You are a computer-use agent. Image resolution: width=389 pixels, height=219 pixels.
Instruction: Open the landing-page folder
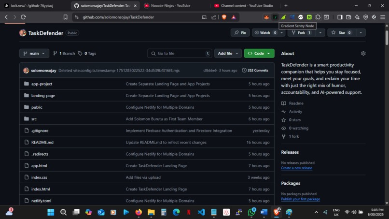coord(43,96)
